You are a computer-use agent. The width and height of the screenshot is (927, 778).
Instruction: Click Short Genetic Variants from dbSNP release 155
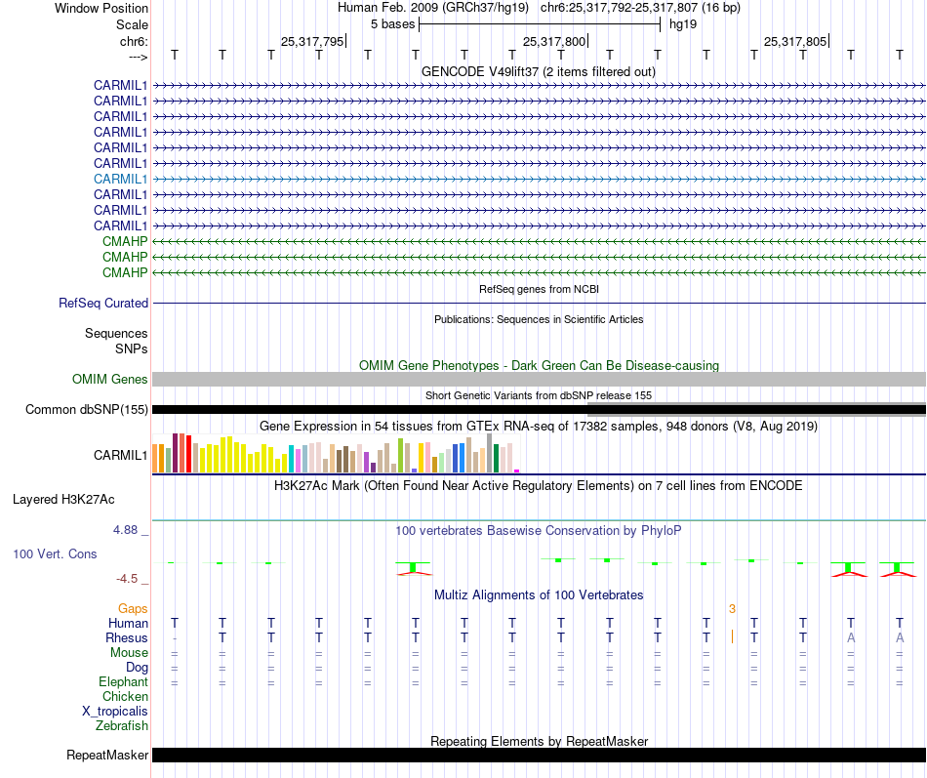point(539,395)
